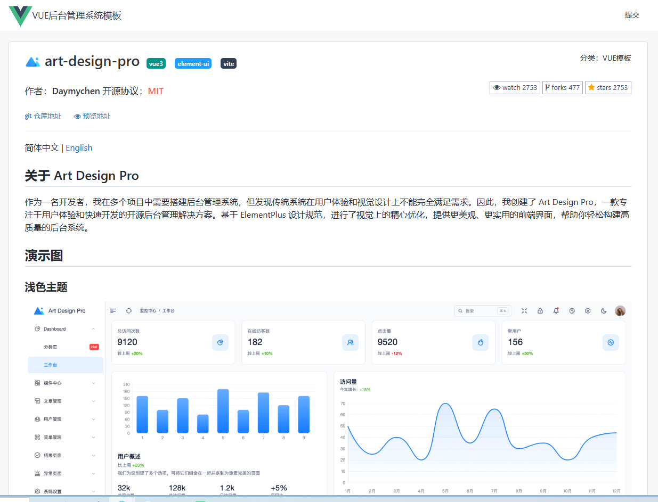Click the pie chart icon on the 总访问次数 card
The image size is (658, 502).
[x=220, y=342]
